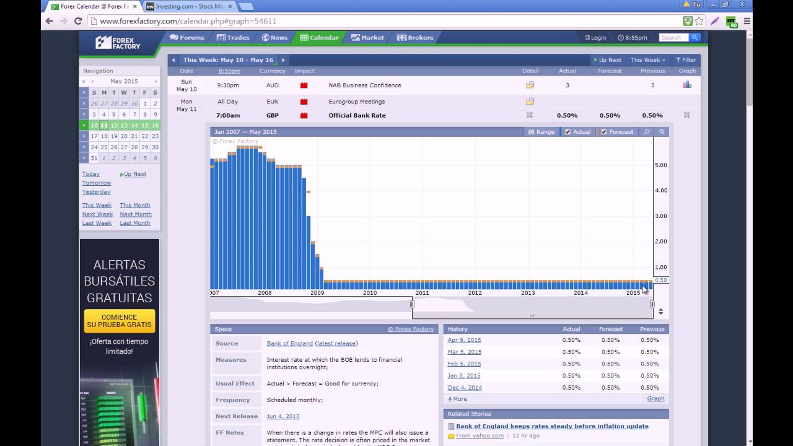Viewport: 793px width, 446px height.
Task: Click the purple feather extension icon
Action: coord(715,20)
